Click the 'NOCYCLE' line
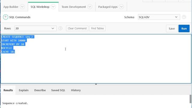 pos(7,48)
